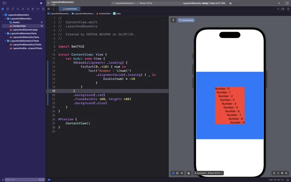291x182 pixels.
Task: Zoom in the preview canvas
Action: (286, 173)
